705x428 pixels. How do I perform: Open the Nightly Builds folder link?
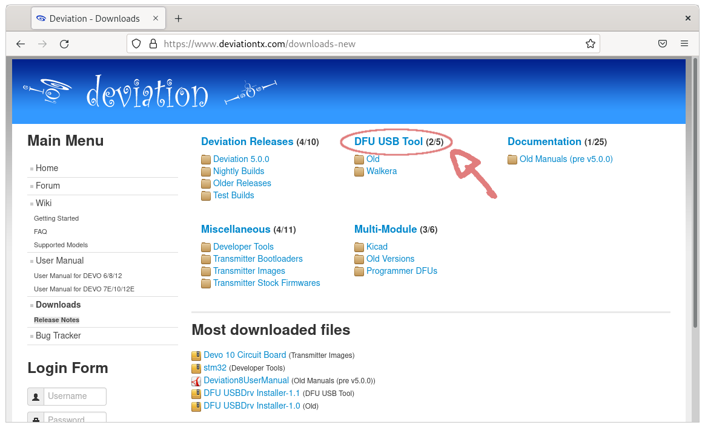tap(239, 171)
